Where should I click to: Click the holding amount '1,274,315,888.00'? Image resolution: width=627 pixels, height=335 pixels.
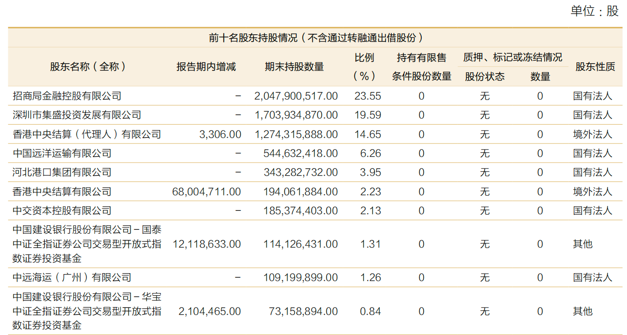coord(296,134)
